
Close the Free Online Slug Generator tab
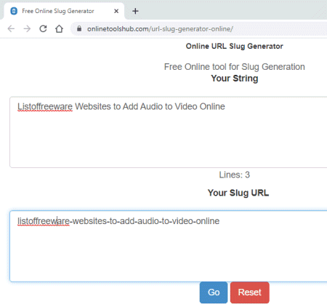pyautogui.click(x=116, y=11)
